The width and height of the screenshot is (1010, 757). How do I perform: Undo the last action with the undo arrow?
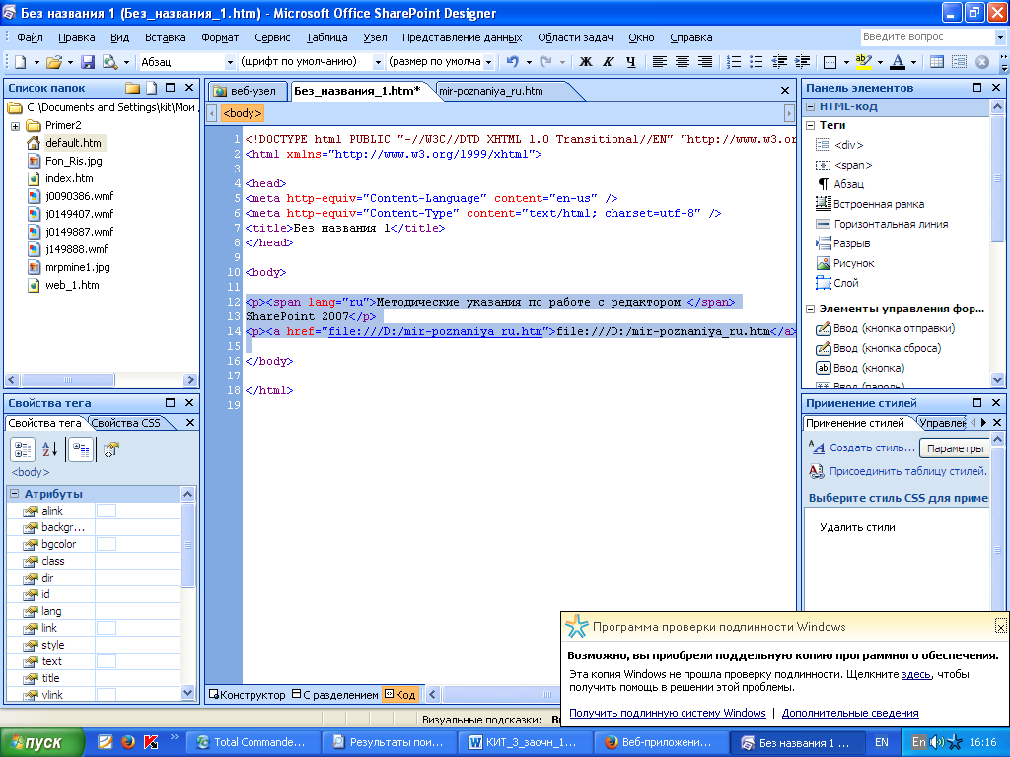pyautogui.click(x=513, y=62)
